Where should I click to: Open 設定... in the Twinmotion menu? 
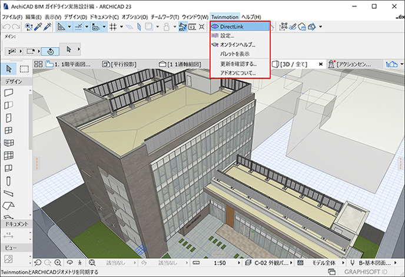(x=240, y=36)
